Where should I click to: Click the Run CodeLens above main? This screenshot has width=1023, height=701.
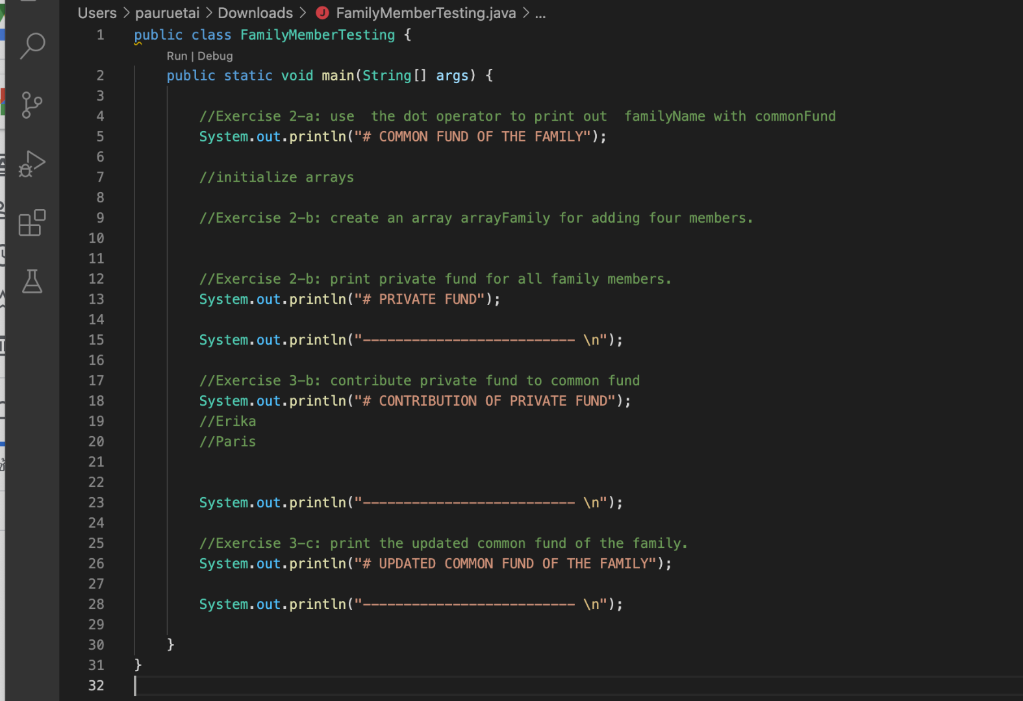[177, 56]
